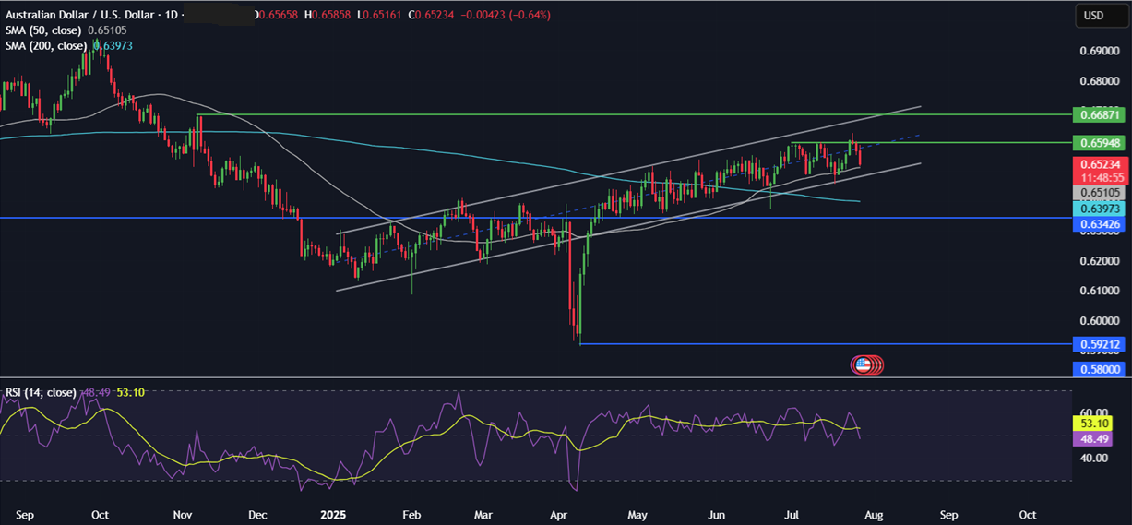Viewport: 1132px width, 525px height.
Task: Select the SMA (200, close) indicator legend
Action: click(x=47, y=45)
